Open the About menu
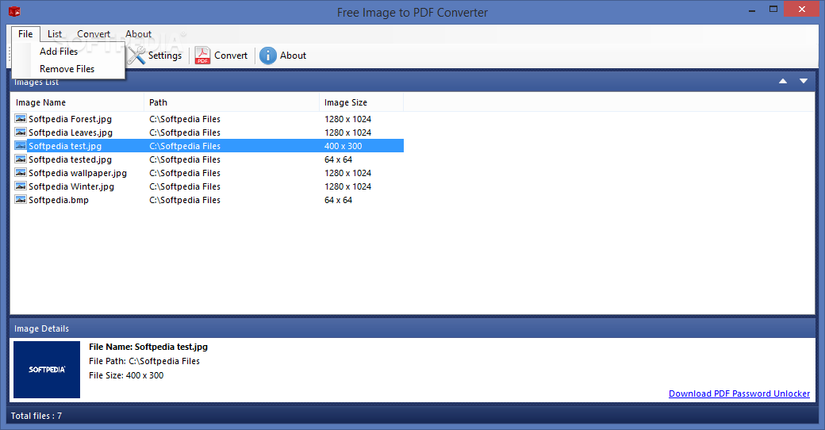The width and height of the screenshot is (825, 430). (138, 33)
